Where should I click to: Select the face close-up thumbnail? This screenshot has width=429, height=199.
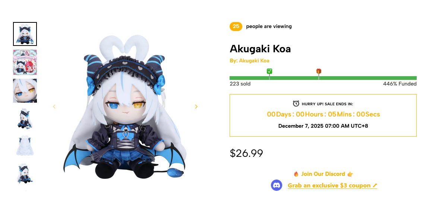tap(25, 91)
